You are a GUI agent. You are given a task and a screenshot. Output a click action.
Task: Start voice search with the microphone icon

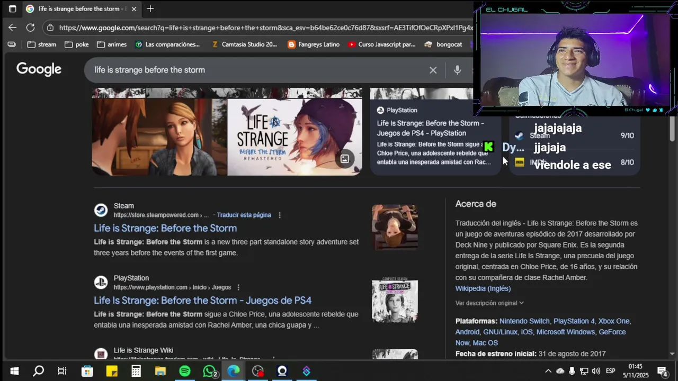(457, 70)
